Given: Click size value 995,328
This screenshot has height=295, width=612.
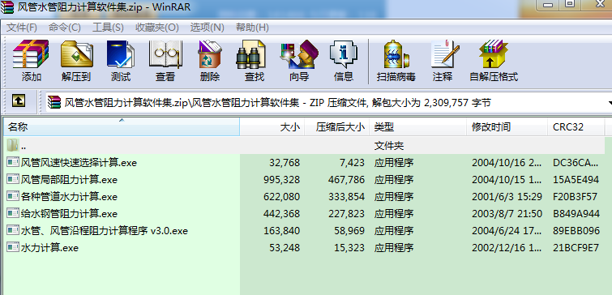Looking at the screenshot, I should (281, 179).
